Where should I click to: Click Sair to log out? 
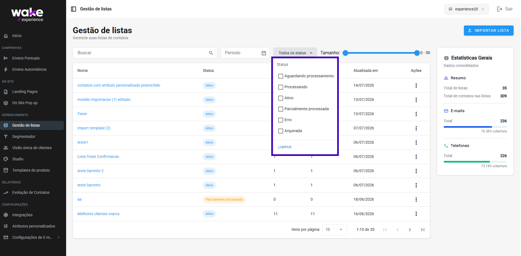click(x=505, y=9)
